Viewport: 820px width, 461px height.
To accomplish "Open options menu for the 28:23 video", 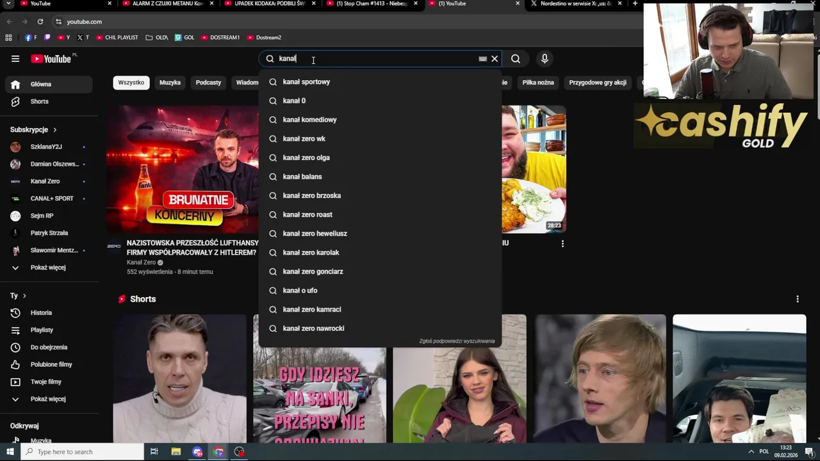I will (562, 244).
